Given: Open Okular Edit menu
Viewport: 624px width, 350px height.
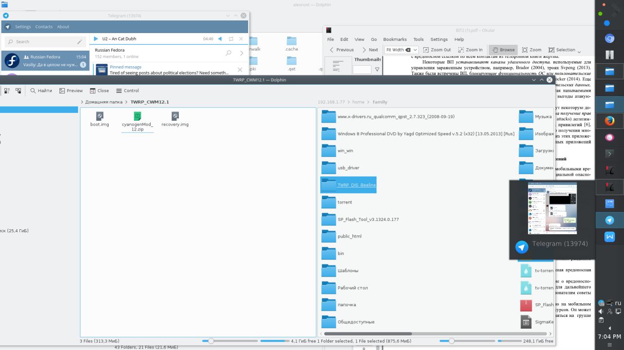Looking at the screenshot, I should pyautogui.click(x=344, y=39).
